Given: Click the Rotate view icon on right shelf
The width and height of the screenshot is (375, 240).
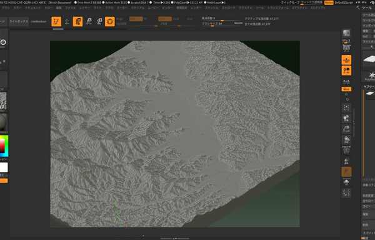Looking at the screenshot, I should click(x=346, y=140).
